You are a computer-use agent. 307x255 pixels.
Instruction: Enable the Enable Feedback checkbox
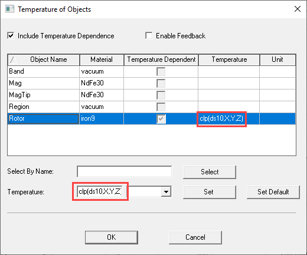pos(149,36)
